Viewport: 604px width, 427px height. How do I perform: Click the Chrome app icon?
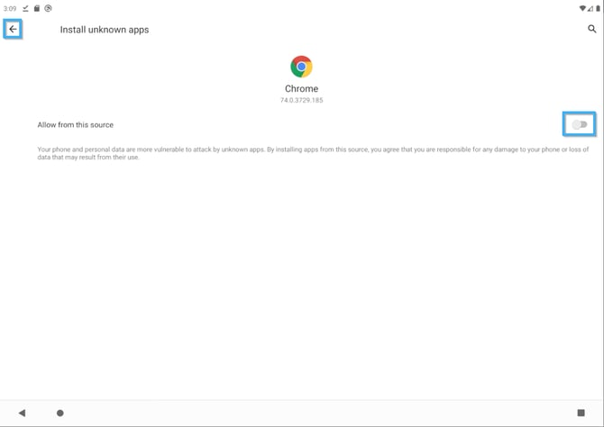pos(301,67)
